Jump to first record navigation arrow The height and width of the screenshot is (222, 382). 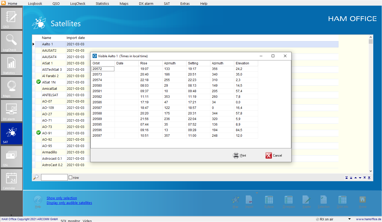pos(347,178)
